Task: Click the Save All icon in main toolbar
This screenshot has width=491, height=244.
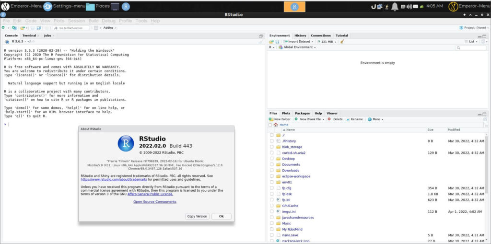Action: [x=38, y=28]
